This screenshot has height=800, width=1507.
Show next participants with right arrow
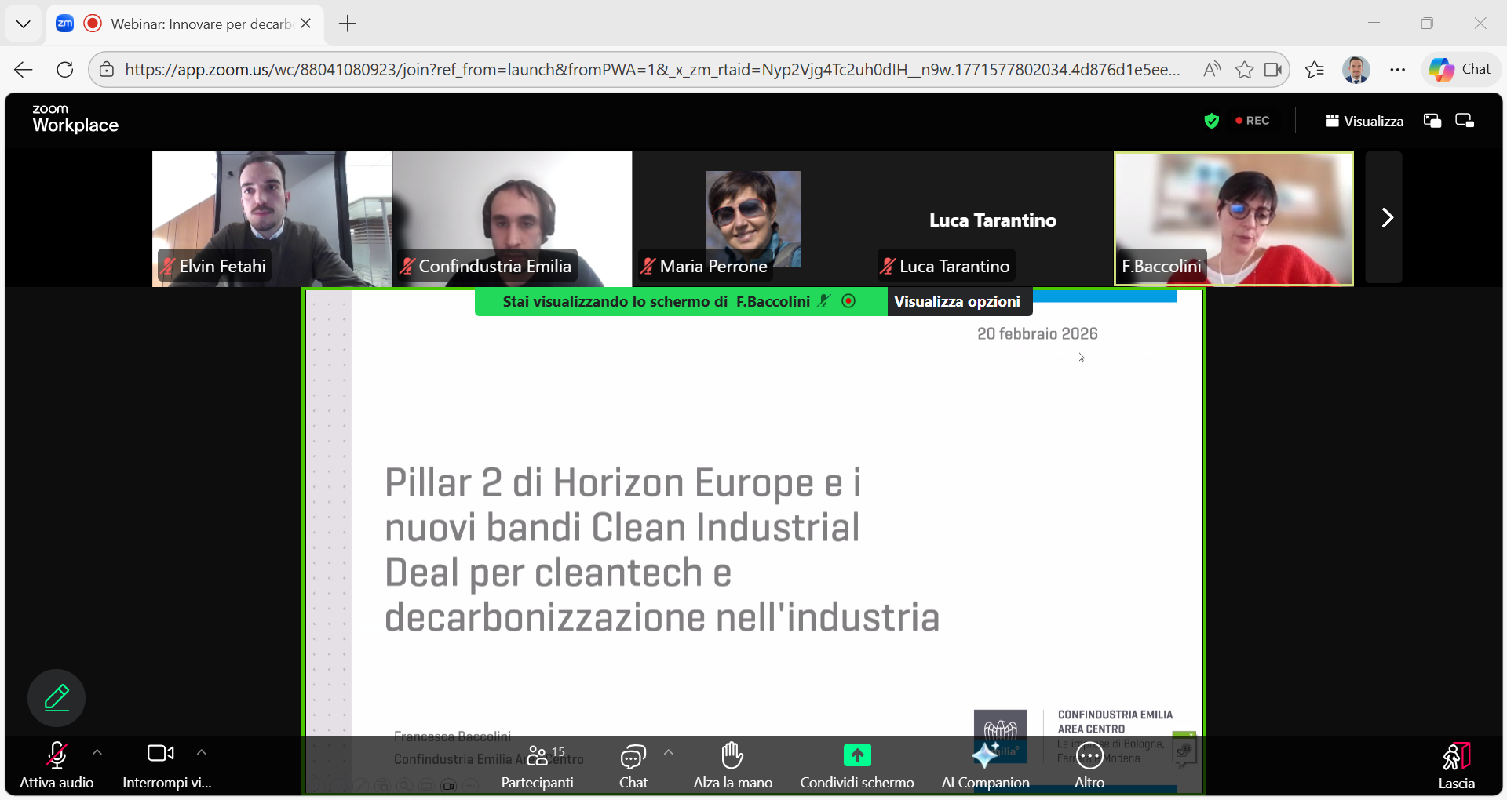point(1386,217)
